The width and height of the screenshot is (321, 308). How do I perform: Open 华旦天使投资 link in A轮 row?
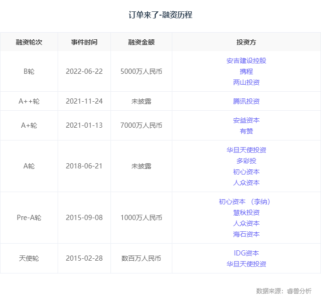[246, 150]
